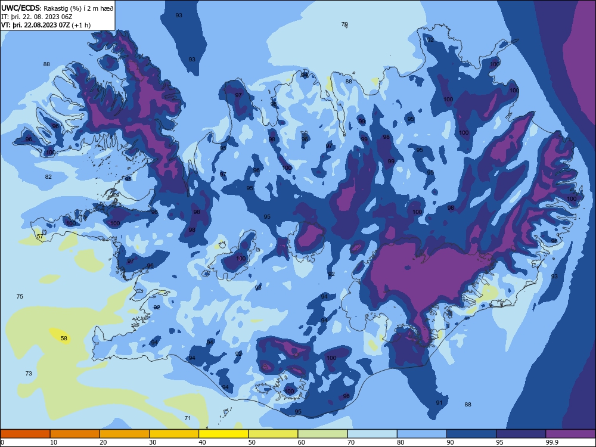596x447 pixels.
Task: Click the 'Rakastig (%) í 2 m hæð' label
Action: pos(78,8)
